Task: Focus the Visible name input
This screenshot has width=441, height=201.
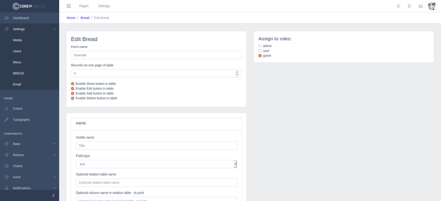Action: point(156,146)
